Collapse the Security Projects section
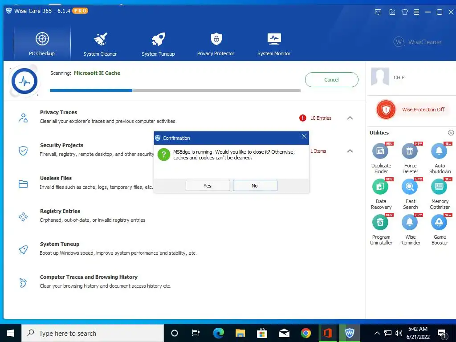The image size is (456, 342). [350, 151]
